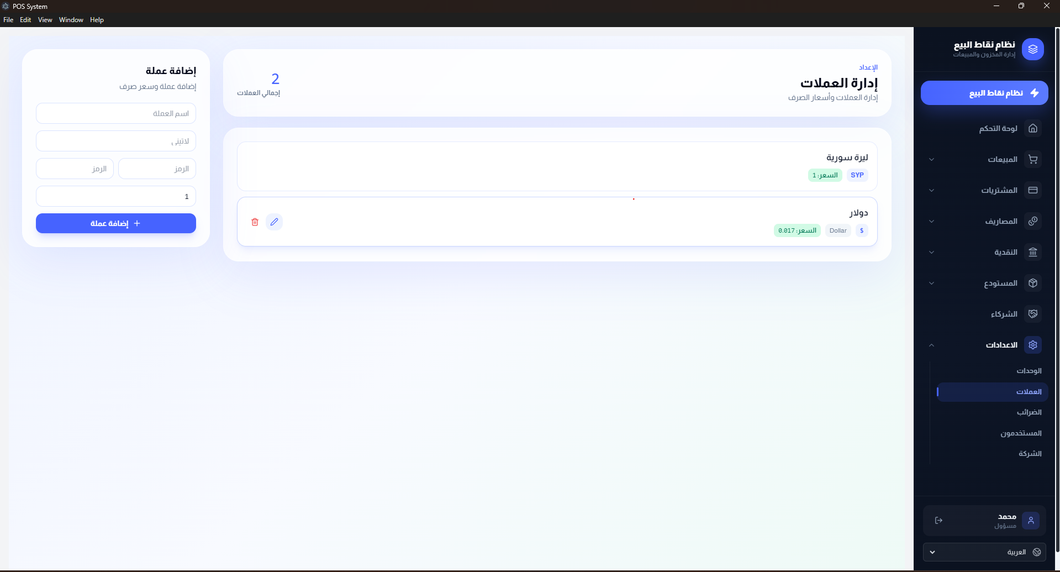Click the السعر: 0.017 rate badge
Screen dimensions: 1060x572
797,230
